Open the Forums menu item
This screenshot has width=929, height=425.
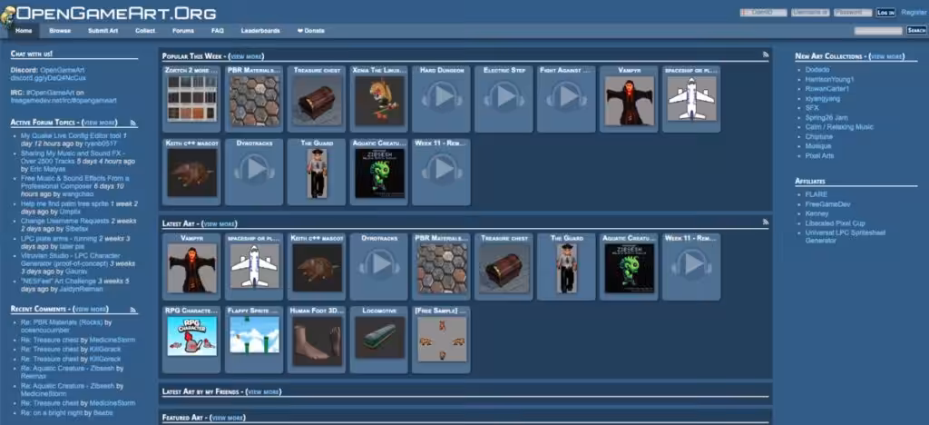click(183, 31)
